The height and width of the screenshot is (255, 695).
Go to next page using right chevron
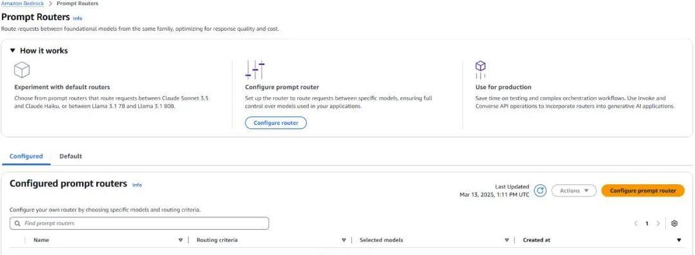tap(658, 223)
